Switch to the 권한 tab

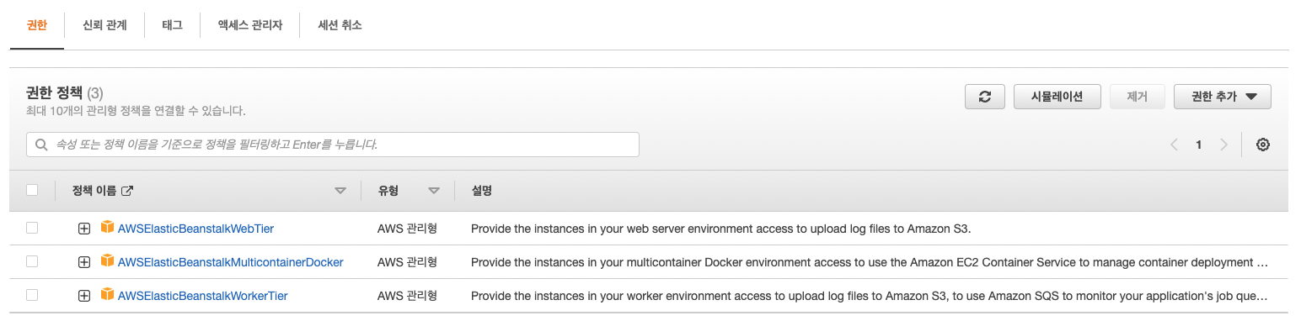pos(37,25)
